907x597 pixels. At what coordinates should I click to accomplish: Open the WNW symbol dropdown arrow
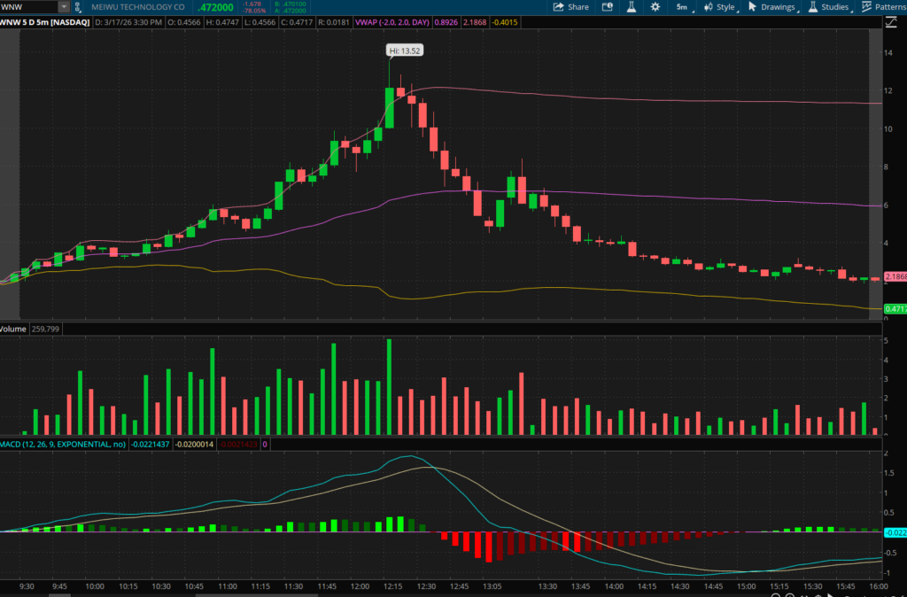(63, 7)
